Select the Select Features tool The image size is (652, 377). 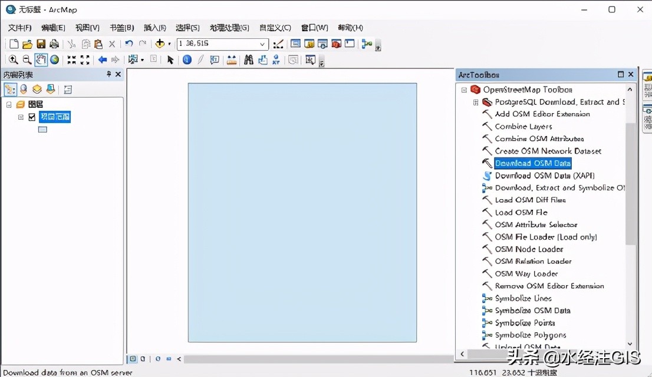[133, 60]
